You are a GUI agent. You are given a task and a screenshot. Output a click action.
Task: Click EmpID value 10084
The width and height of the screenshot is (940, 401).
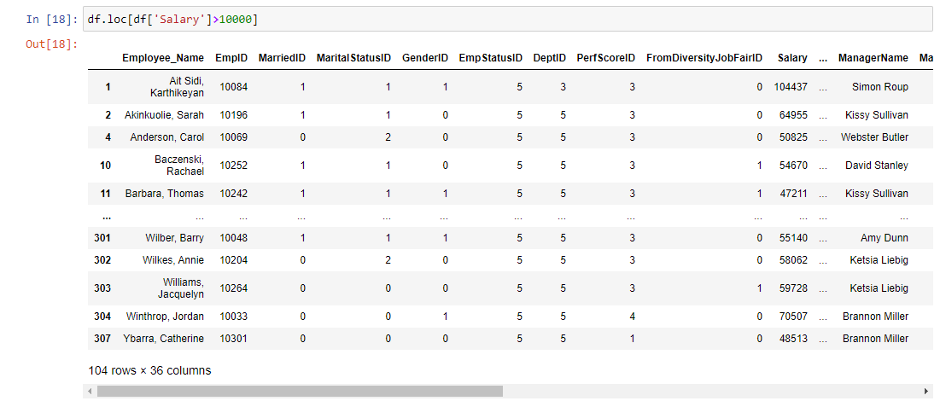(234, 87)
